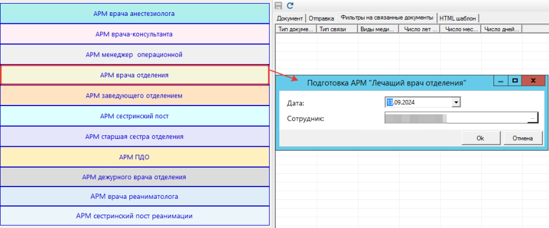Switch to the Документ tab
The width and height of the screenshot is (549, 228).
[x=290, y=18]
